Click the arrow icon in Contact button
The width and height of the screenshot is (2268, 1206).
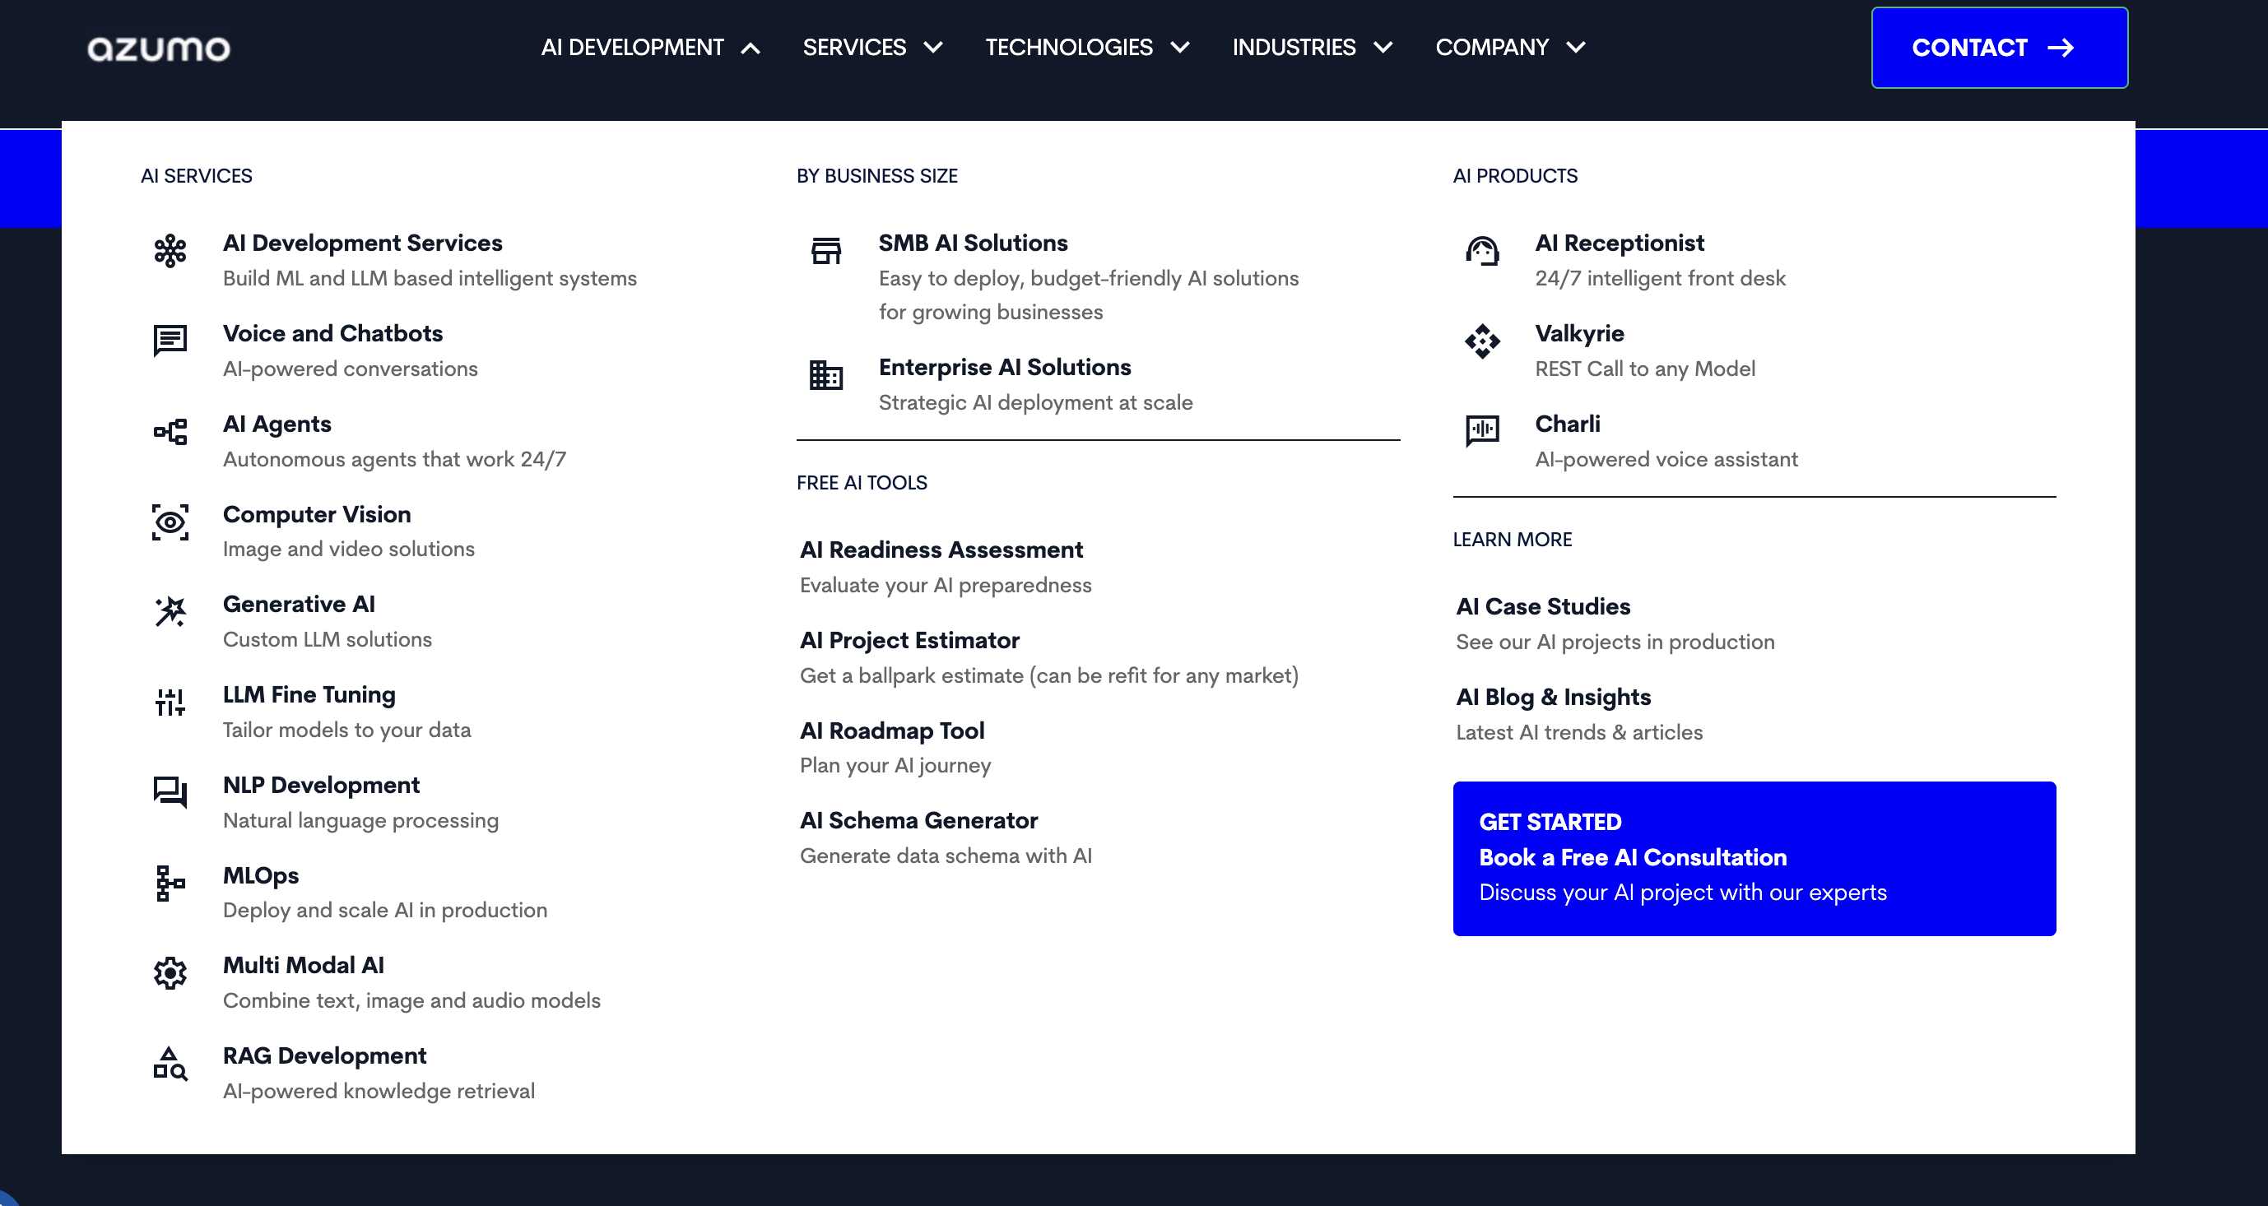coord(2061,48)
